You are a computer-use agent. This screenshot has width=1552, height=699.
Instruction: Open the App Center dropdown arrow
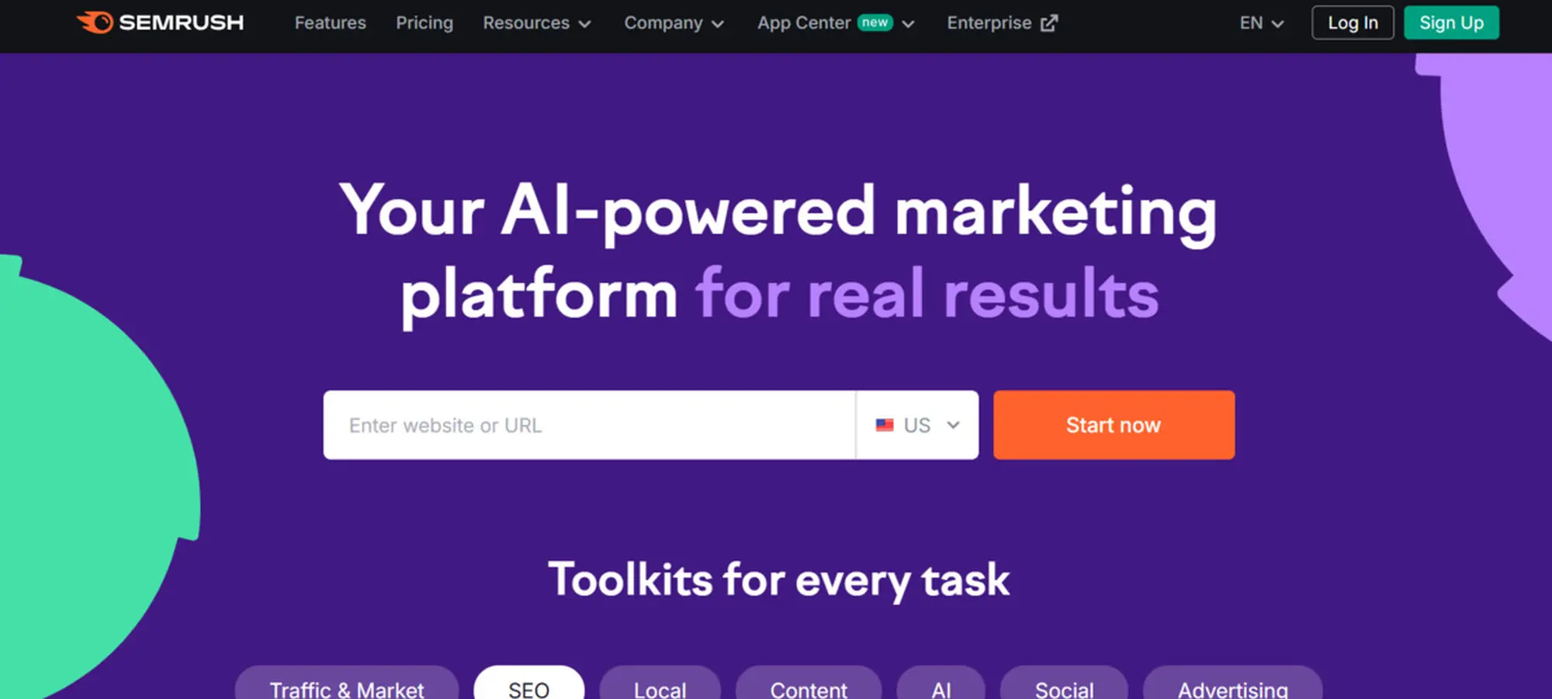point(908,24)
